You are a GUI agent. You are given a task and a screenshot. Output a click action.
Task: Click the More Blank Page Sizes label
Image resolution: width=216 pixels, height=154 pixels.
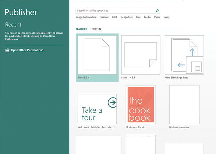(x=176, y=78)
